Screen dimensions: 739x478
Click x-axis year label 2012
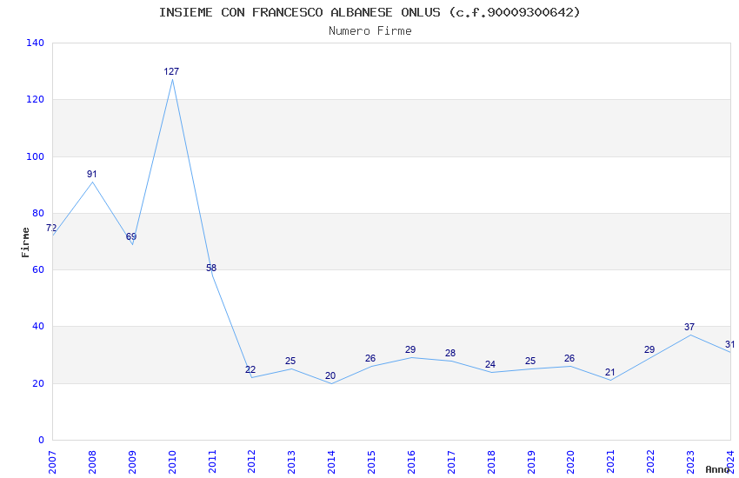click(x=251, y=462)
